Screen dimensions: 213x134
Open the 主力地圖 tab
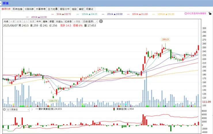tap(53, 9)
